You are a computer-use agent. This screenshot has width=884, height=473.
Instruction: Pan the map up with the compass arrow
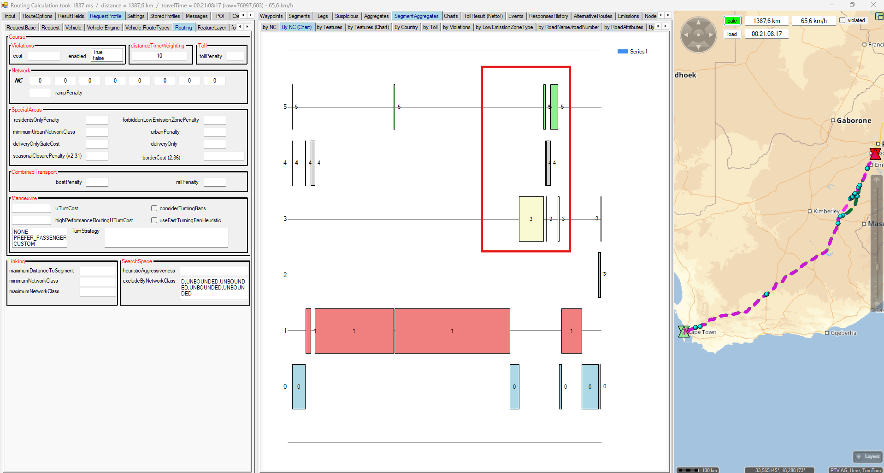click(698, 22)
